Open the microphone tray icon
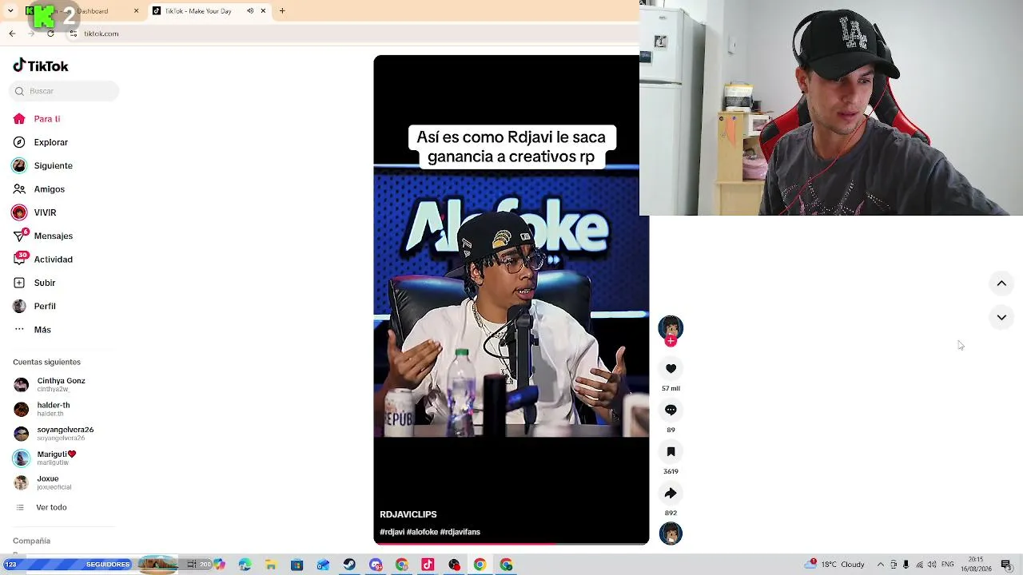 point(906,565)
